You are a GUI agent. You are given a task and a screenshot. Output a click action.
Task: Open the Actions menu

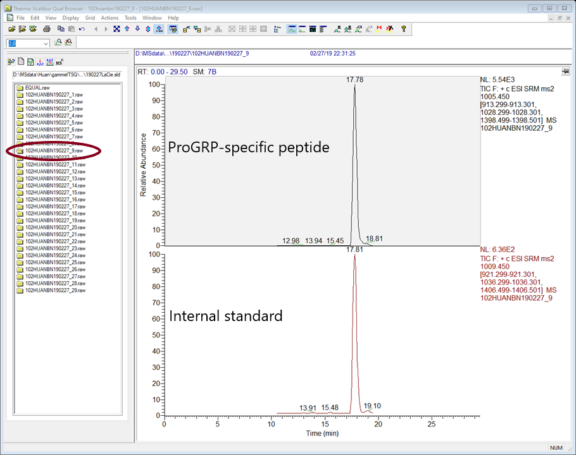point(110,18)
